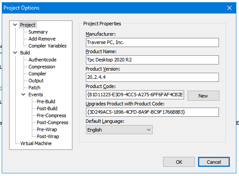
Task: Open Authenticode settings
Action: (x=43, y=60)
